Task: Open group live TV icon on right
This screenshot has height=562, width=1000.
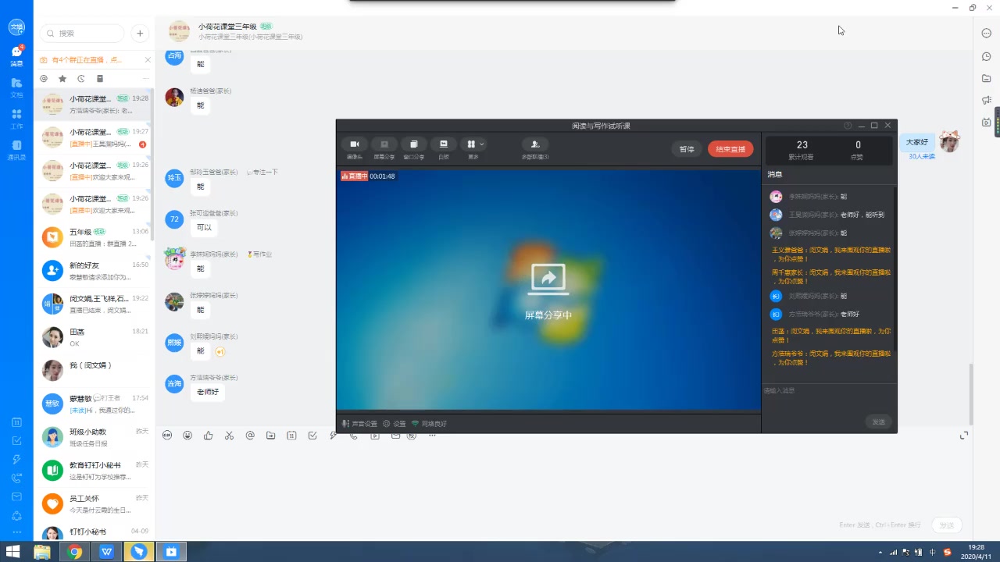Action: [986, 123]
